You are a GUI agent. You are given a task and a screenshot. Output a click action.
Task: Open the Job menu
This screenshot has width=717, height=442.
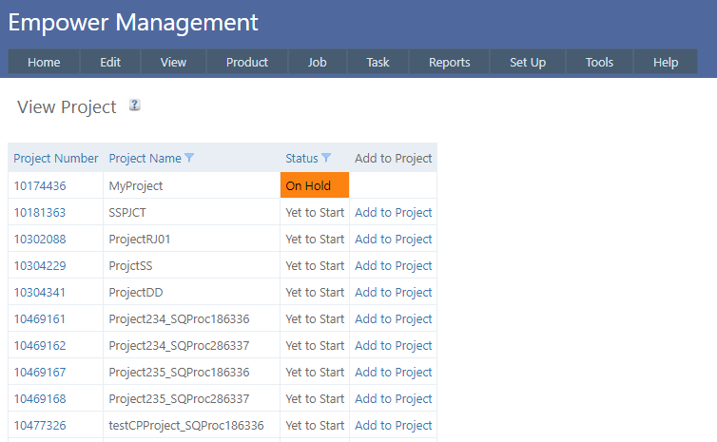point(318,63)
